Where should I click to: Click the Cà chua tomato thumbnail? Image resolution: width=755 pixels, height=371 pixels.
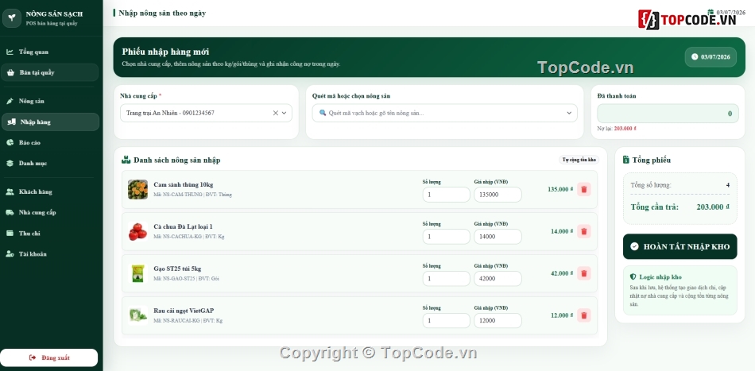point(137,231)
